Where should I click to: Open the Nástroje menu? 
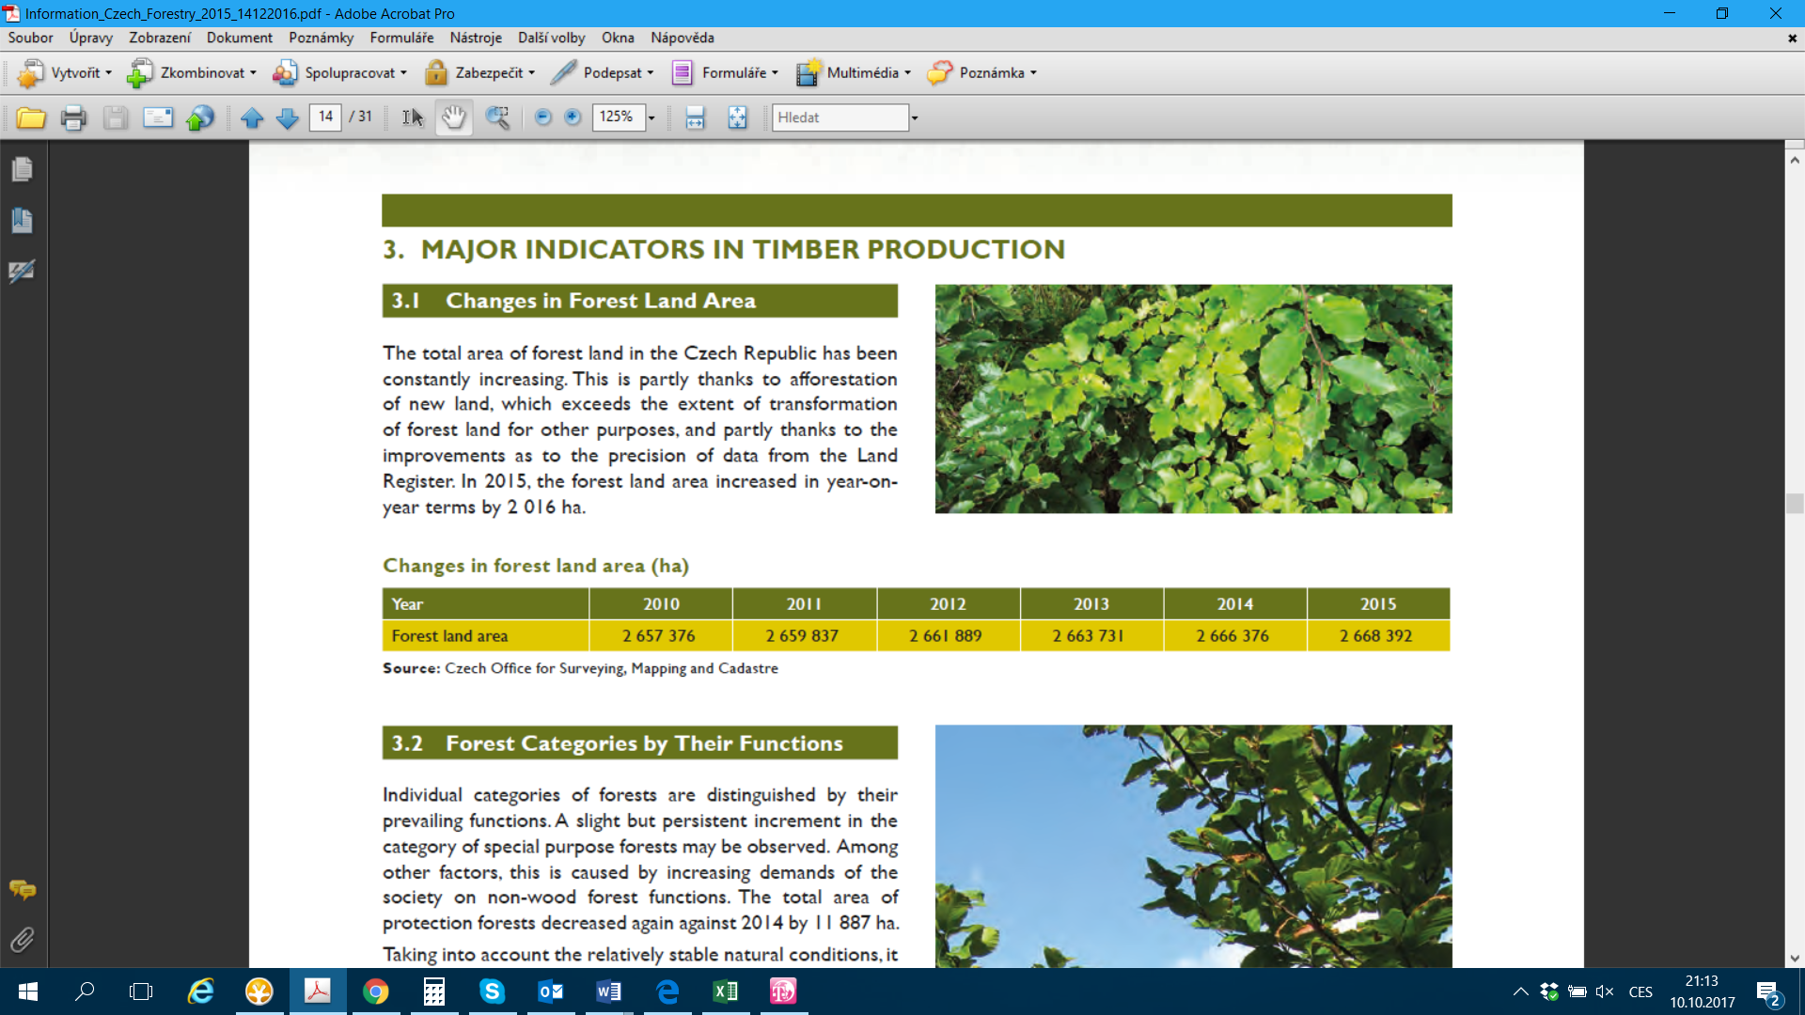[476, 38]
